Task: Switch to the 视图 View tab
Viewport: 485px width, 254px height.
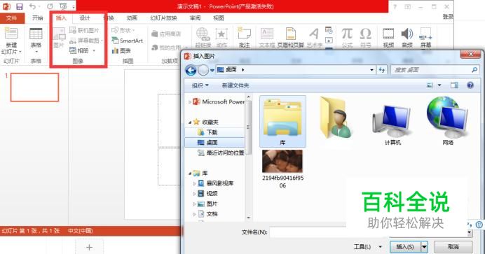Action: (219, 18)
